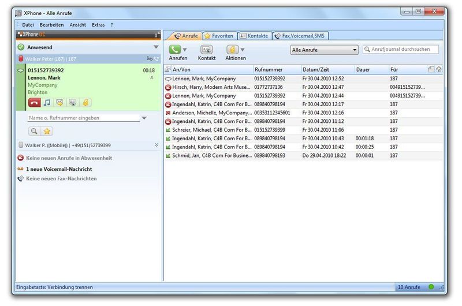The image size is (462, 306).
Task: Hang up the active call with red phone button
Action: coord(35,103)
